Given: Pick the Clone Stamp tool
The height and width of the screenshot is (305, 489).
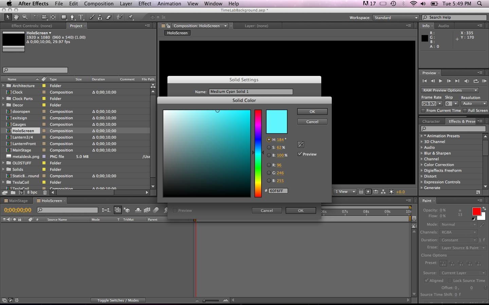Looking at the screenshot, I should click(100, 17).
